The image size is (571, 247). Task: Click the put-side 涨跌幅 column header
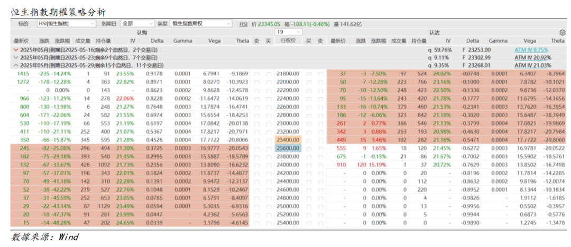(379, 41)
